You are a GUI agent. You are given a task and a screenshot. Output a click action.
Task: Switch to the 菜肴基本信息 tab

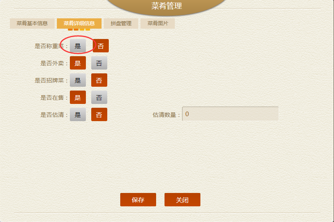(x=32, y=23)
